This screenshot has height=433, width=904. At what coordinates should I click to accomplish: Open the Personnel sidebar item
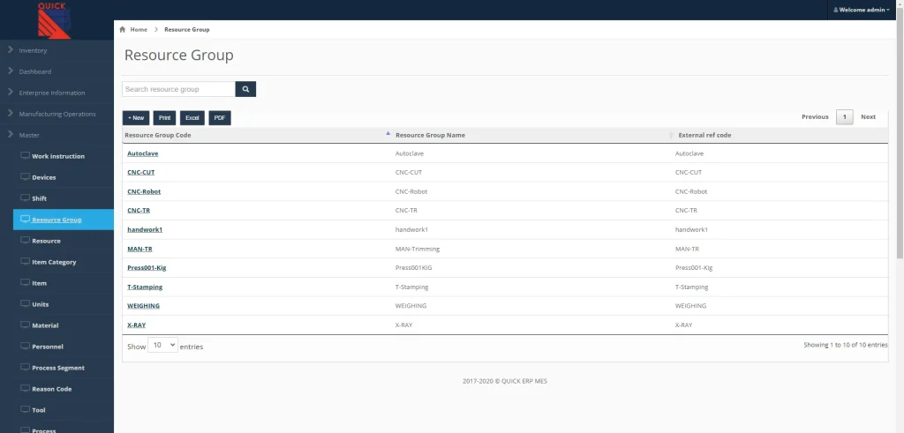[48, 347]
